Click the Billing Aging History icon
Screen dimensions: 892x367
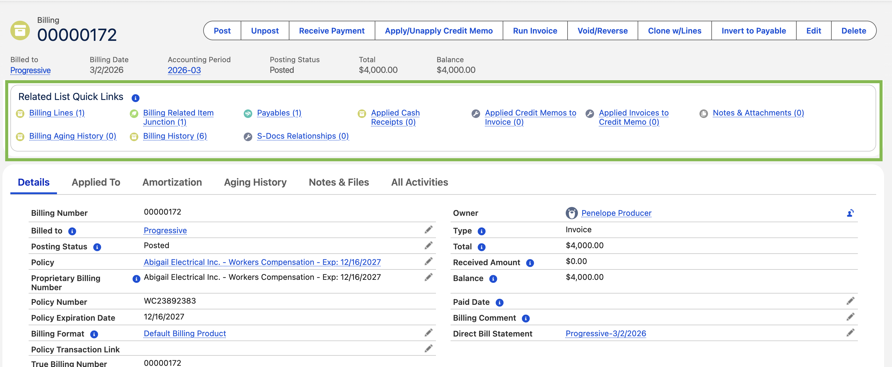(20, 137)
